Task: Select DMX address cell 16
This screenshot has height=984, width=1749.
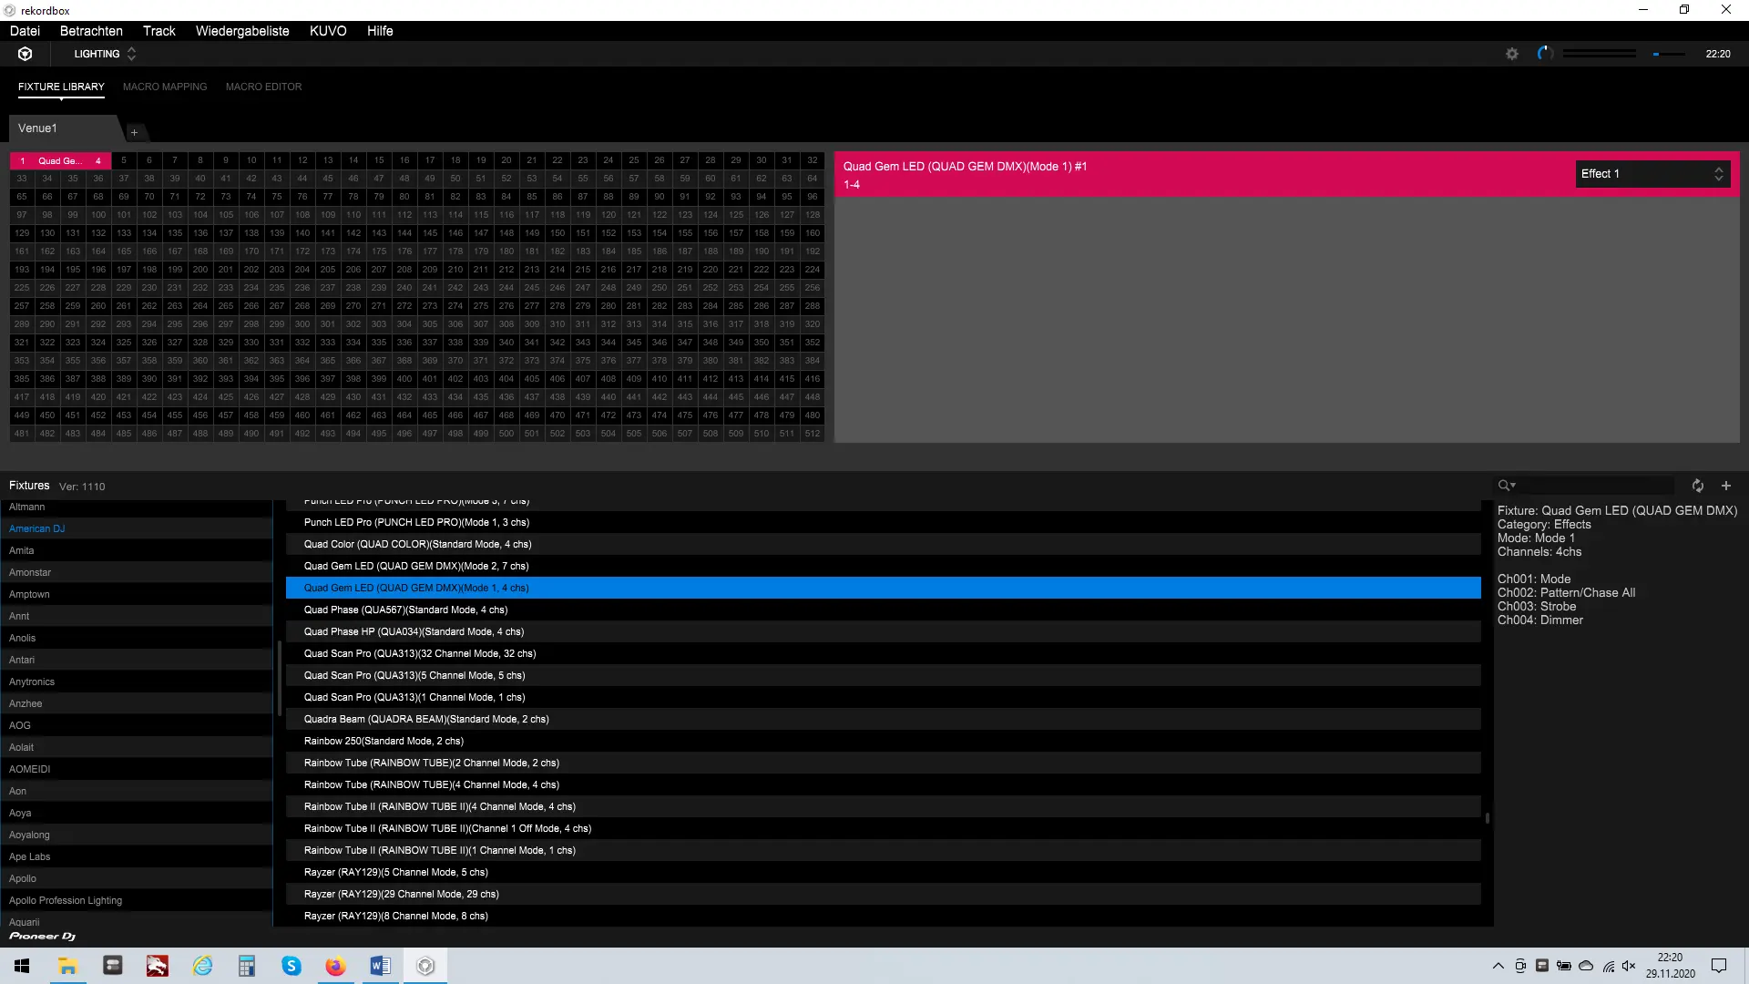Action: click(x=404, y=160)
